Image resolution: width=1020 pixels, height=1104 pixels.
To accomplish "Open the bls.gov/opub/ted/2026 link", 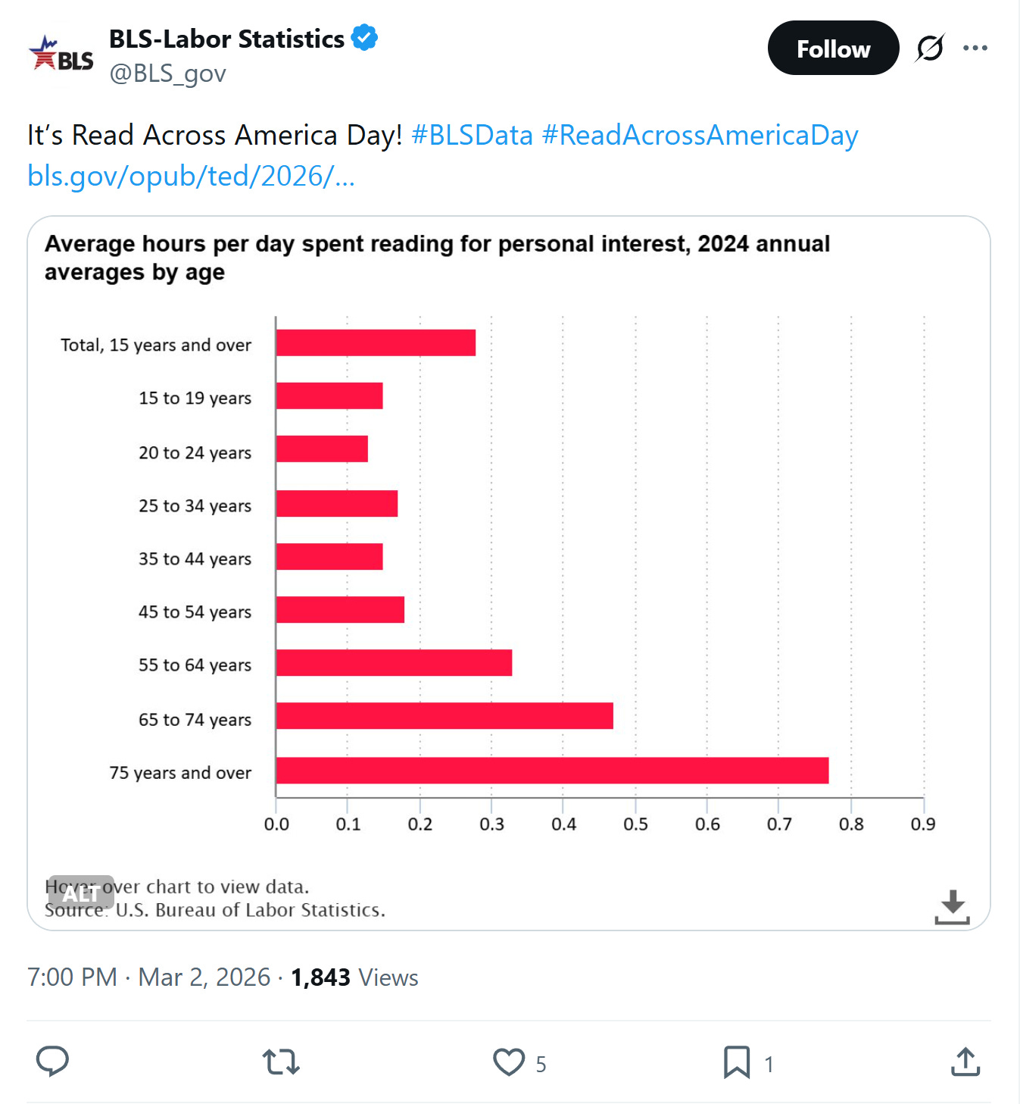I will pyautogui.click(x=191, y=176).
